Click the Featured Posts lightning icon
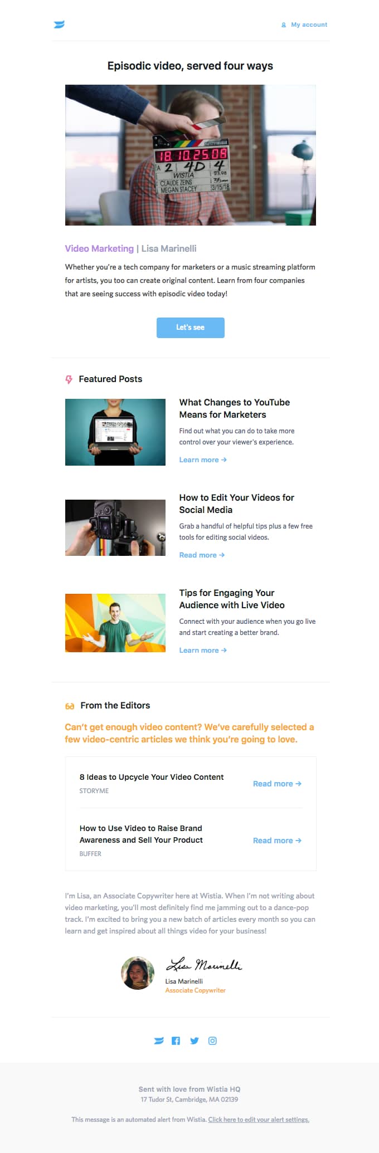This screenshot has height=1153, width=379. point(69,379)
